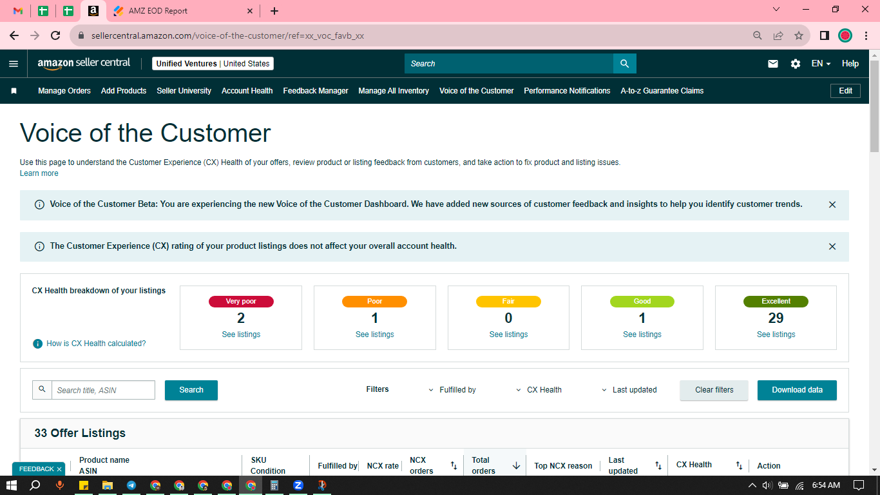Go back to the previous page
Image resolution: width=880 pixels, height=495 pixels.
point(14,35)
